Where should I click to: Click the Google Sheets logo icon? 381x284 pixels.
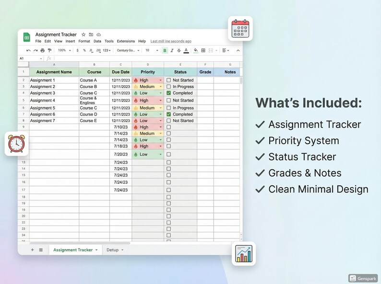pos(27,37)
